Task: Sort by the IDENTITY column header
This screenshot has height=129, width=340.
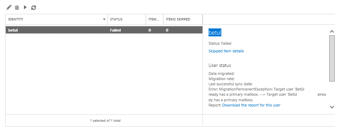Action: [56, 19]
